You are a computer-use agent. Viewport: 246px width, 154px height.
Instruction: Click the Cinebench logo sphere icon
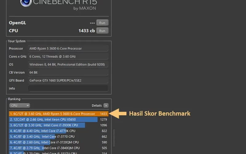(26, 2)
